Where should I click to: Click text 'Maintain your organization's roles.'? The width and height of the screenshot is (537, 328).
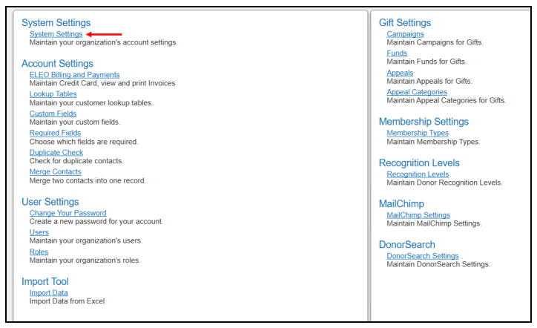point(85,260)
